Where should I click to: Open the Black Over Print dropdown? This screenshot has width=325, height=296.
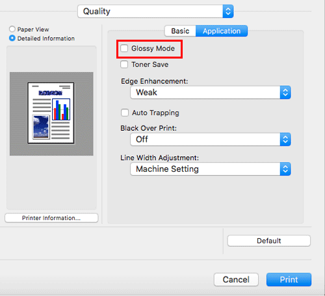[211, 139]
